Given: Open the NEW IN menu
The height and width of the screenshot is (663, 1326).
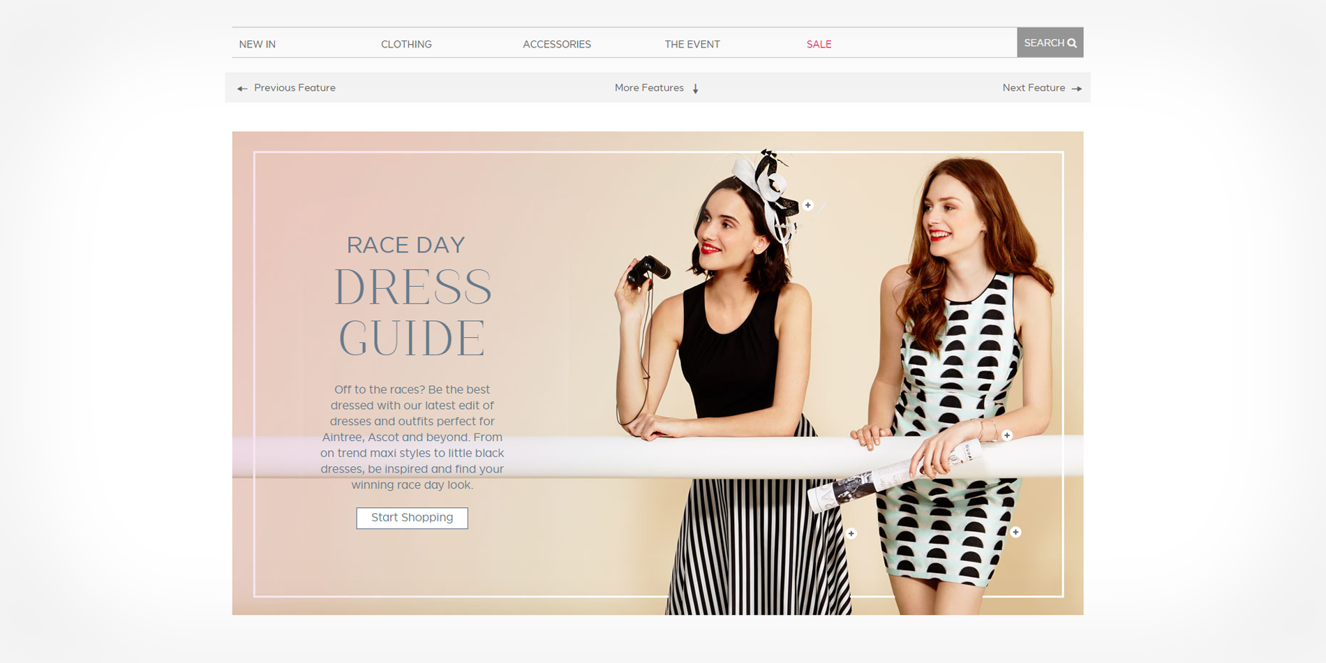Looking at the screenshot, I should pos(257,44).
